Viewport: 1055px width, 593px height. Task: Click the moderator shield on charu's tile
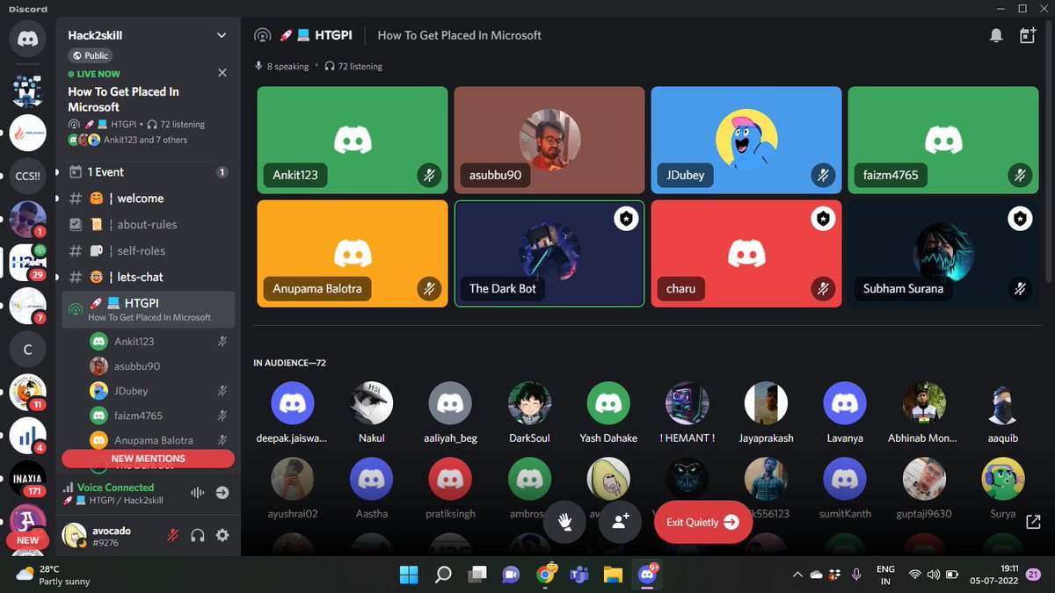pyautogui.click(x=822, y=219)
